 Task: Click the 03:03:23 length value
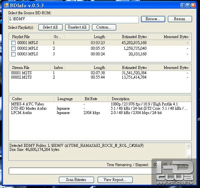tap(98, 43)
